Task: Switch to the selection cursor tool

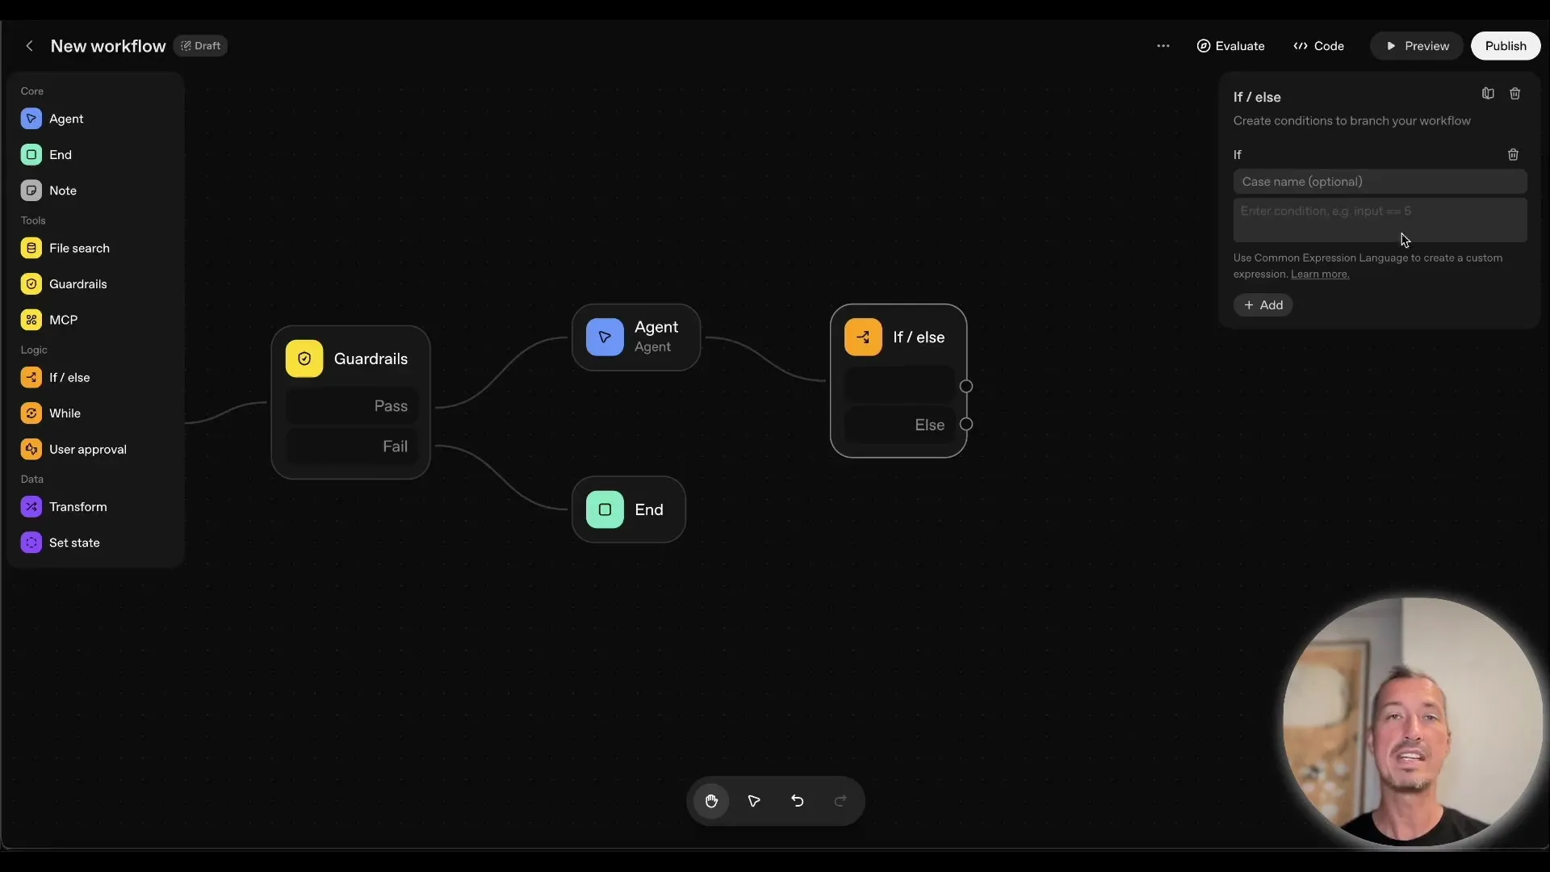Action: pyautogui.click(x=753, y=801)
